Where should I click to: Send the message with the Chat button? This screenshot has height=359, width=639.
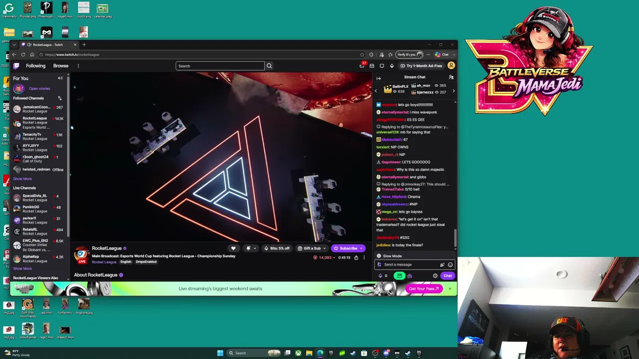(x=448, y=276)
